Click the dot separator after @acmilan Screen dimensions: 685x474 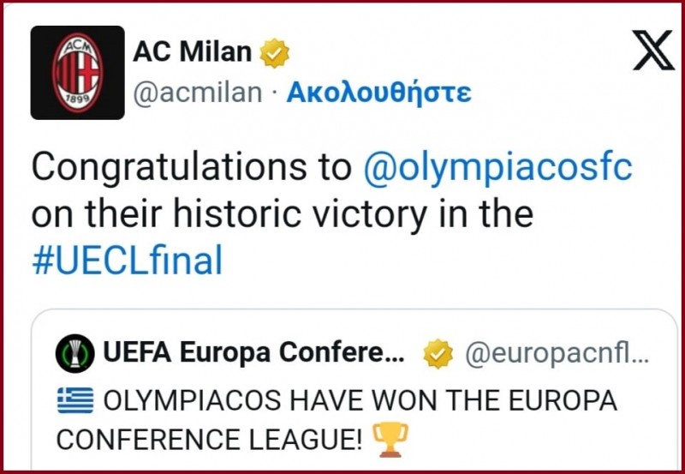click(x=274, y=93)
